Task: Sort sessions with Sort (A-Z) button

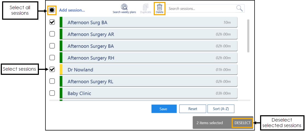Action: coord(221,109)
